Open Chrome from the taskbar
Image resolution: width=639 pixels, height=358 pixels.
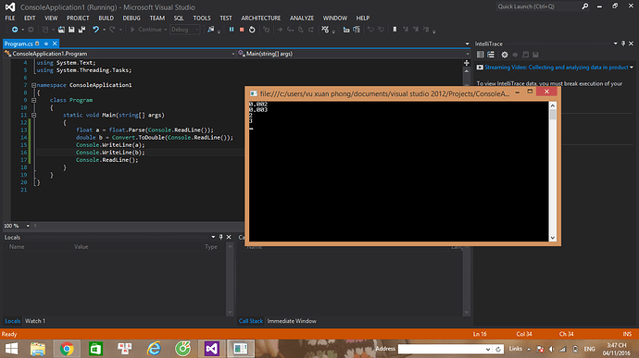(x=68, y=349)
